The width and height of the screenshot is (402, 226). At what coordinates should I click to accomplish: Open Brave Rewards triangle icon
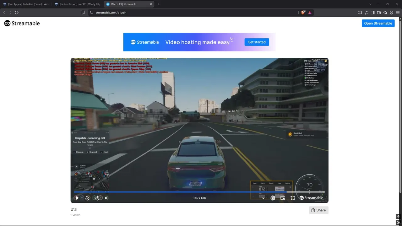tap(310, 13)
